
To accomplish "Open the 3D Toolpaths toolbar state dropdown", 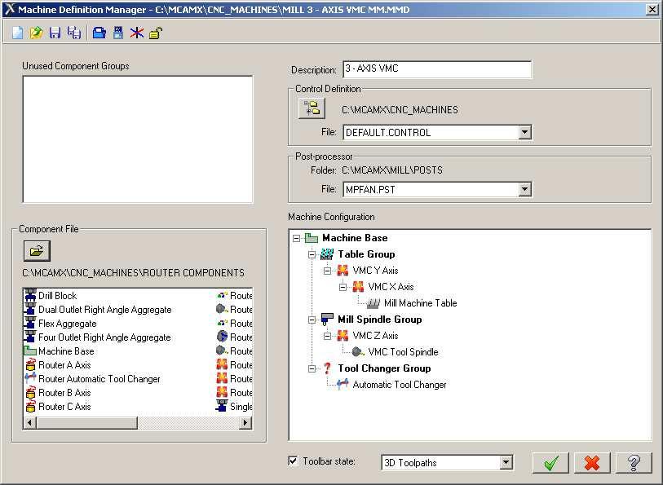I will 506,463.
